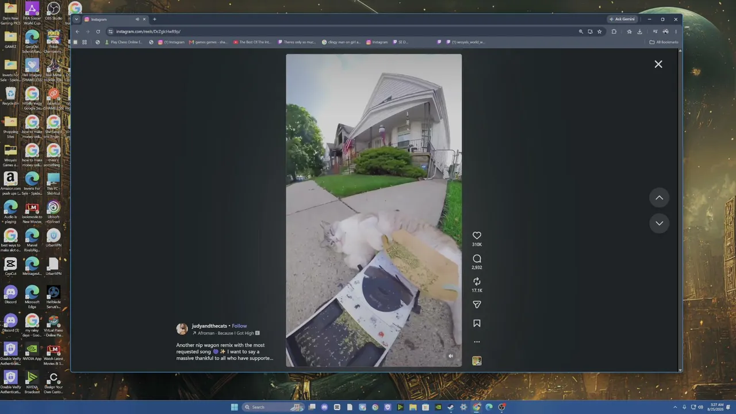
Task: Click the audio thumbnail below the reel actions
Action: (477, 361)
